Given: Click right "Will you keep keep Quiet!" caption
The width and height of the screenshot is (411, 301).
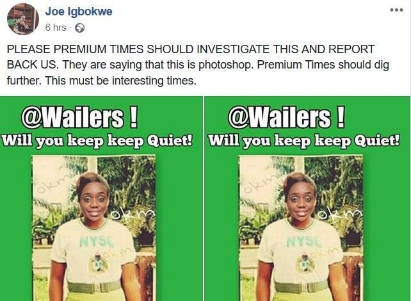Looking at the screenshot, I should (x=304, y=142).
